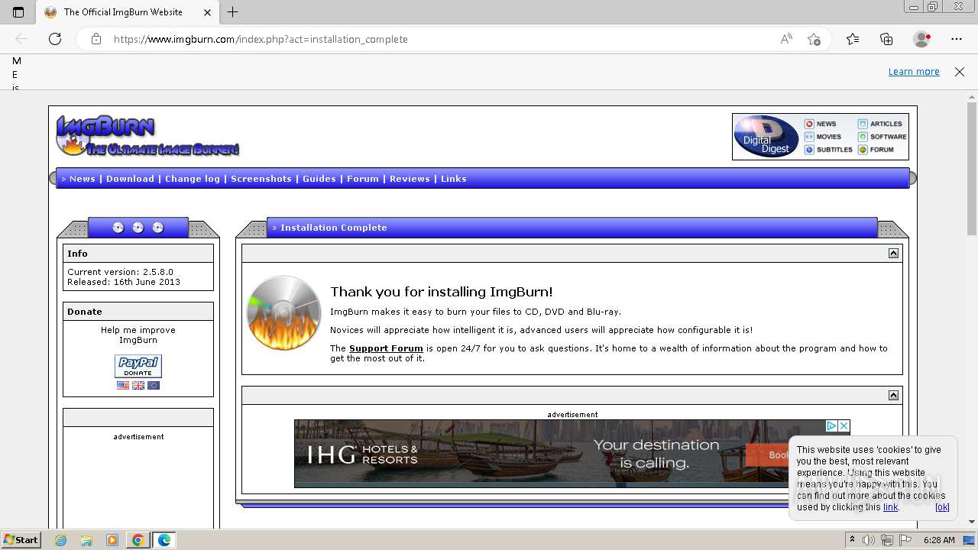The height and width of the screenshot is (550, 978).
Task: Open the AdChoices icon on the ad
Action: coord(832,425)
